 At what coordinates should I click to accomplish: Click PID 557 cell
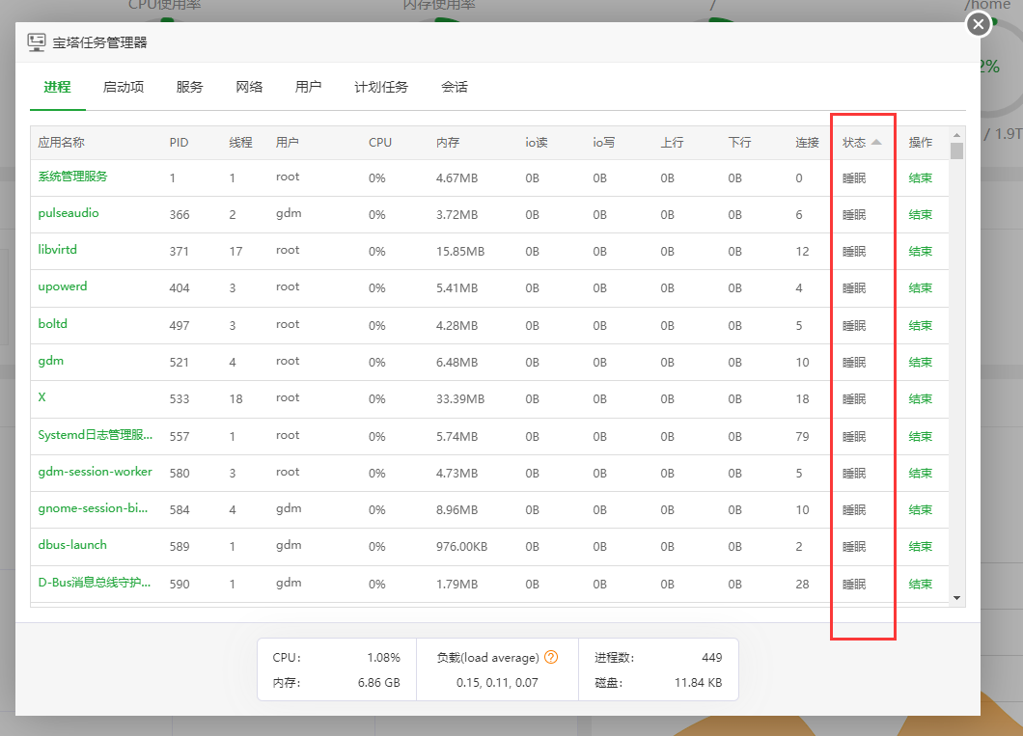coord(180,436)
